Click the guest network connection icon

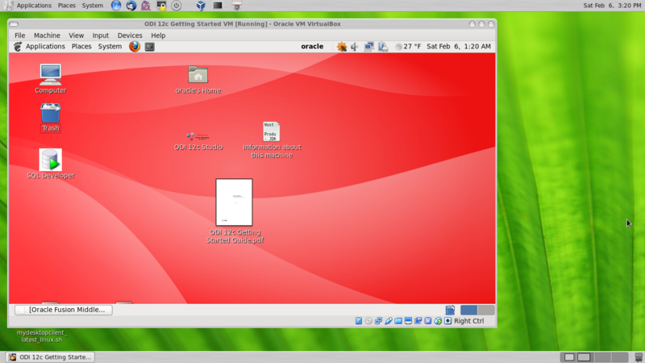tap(369, 47)
